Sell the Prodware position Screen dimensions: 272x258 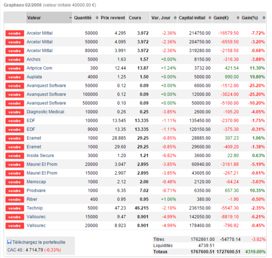15,191
